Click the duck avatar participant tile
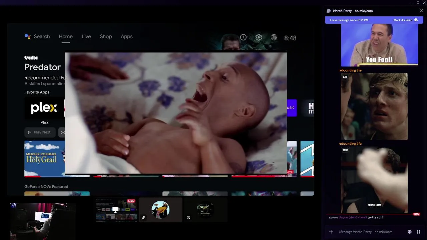Screen dimensions: 427x240 pyautogui.click(x=160, y=210)
